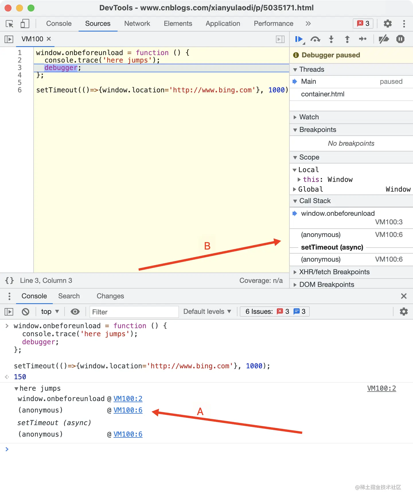Image resolution: width=413 pixels, height=502 pixels.
Task: Switch to the Search drawer tab
Action: 69,296
